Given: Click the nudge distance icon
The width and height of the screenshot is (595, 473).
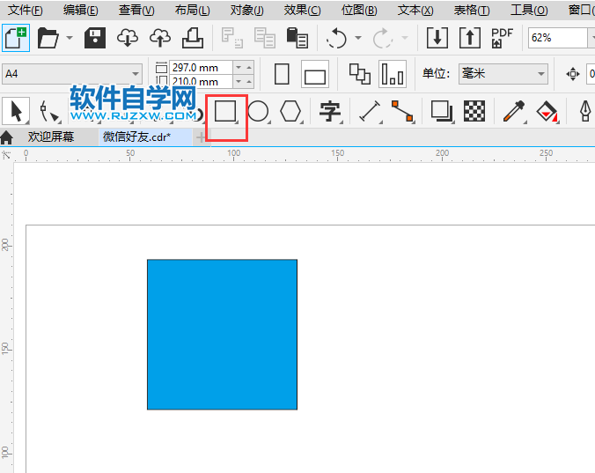Looking at the screenshot, I should tap(573, 74).
